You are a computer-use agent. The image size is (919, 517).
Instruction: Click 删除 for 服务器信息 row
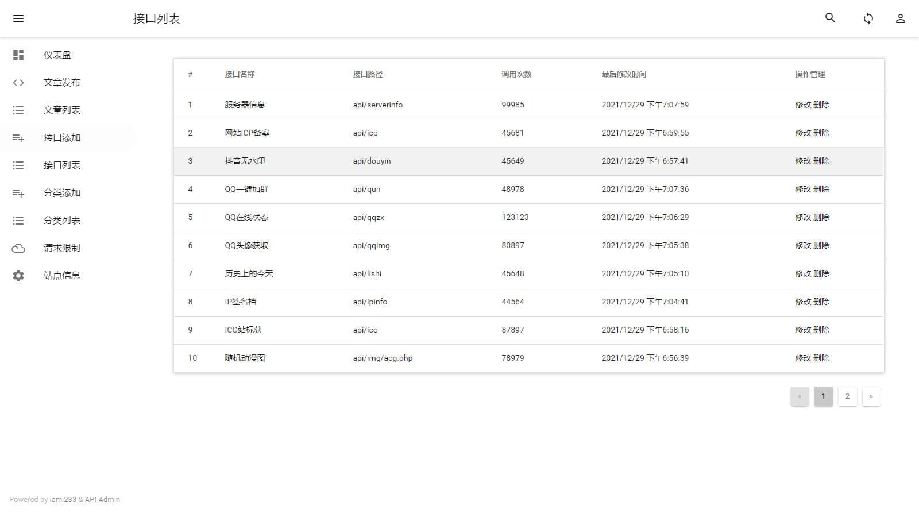(x=821, y=105)
